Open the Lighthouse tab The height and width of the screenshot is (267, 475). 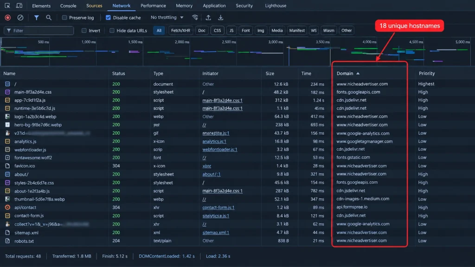tap(276, 6)
